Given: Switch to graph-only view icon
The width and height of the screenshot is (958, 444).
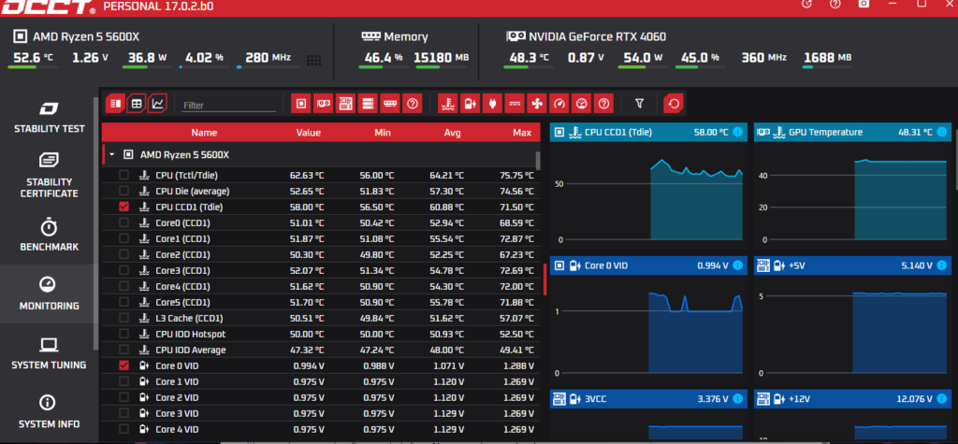Looking at the screenshot, I should [157, 103].
